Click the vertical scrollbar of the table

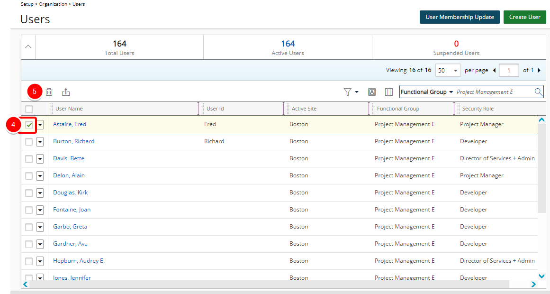point(541,168)
